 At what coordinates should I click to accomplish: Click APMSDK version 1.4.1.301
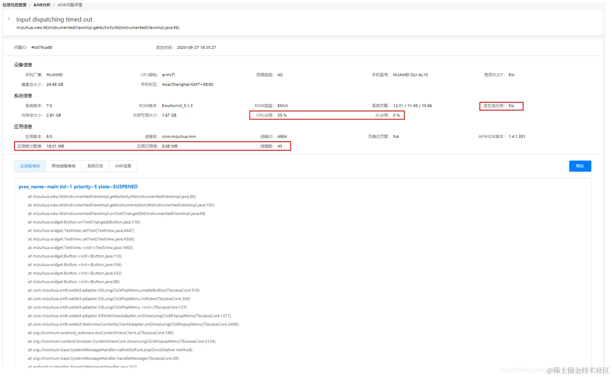click(x=517, y=137)
